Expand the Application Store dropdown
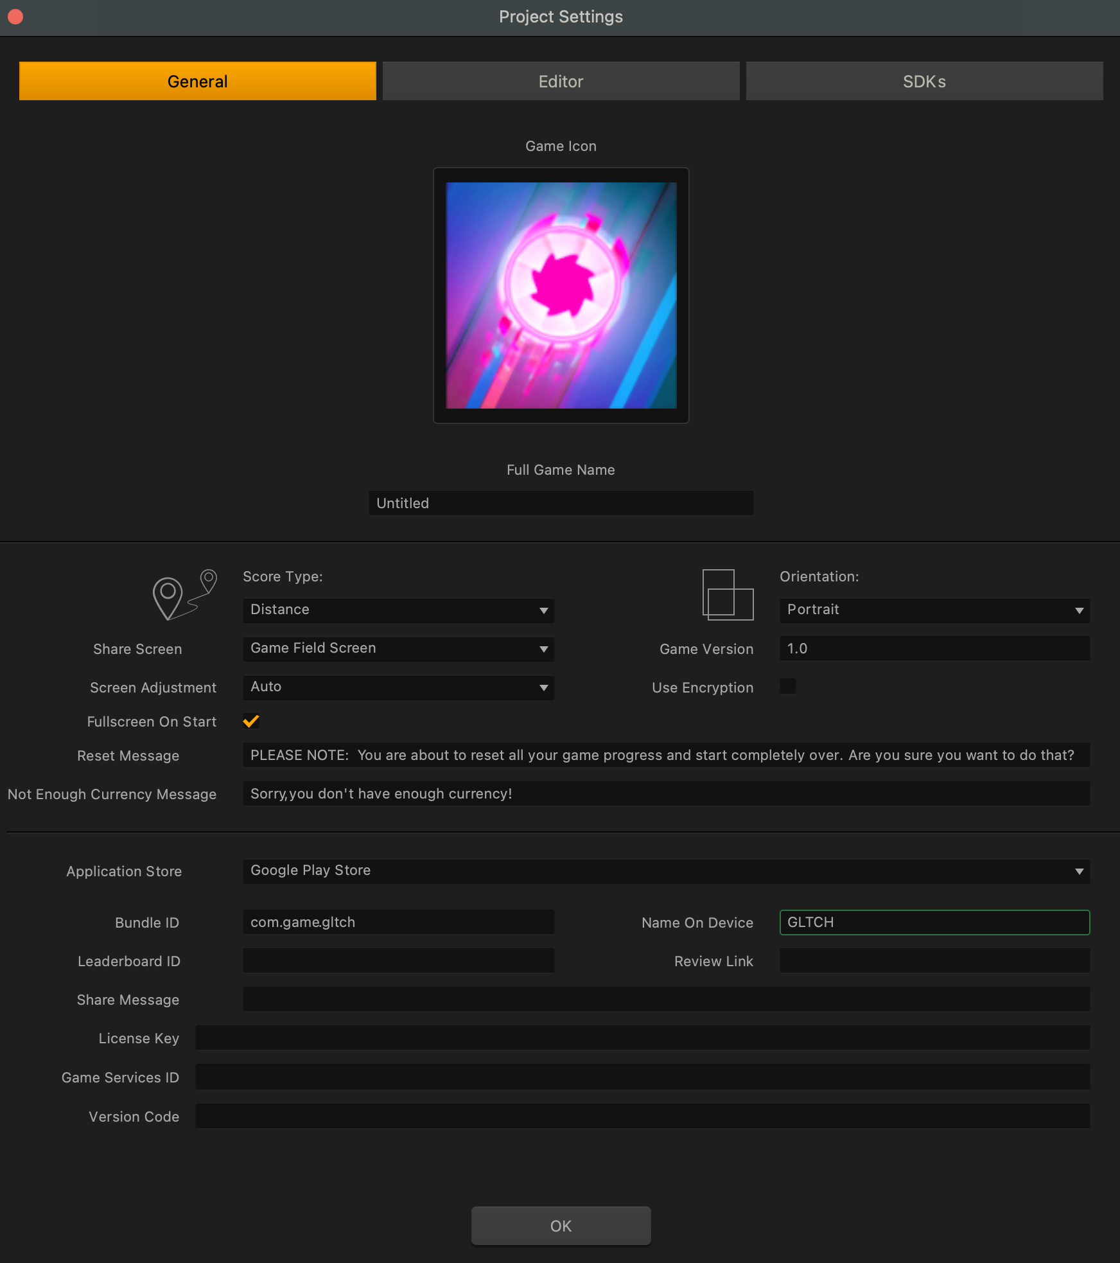Image resolution: width=1120 pixels, height=1263 pixels. [x=665, y=871]
